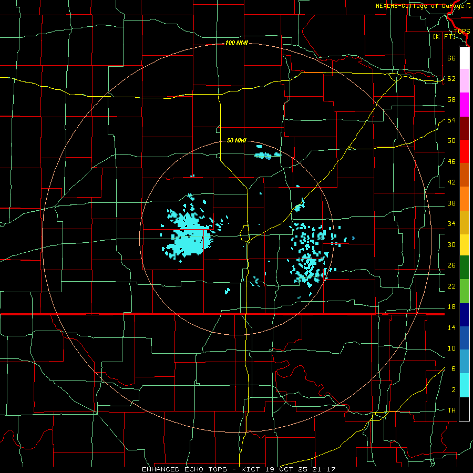Viewport: 473px width, 473px height.
Task: Select the 50 NMI range ring label
Action: [236, 140]
